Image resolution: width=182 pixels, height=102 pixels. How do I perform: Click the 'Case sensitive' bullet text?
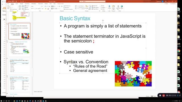(78, 52)
